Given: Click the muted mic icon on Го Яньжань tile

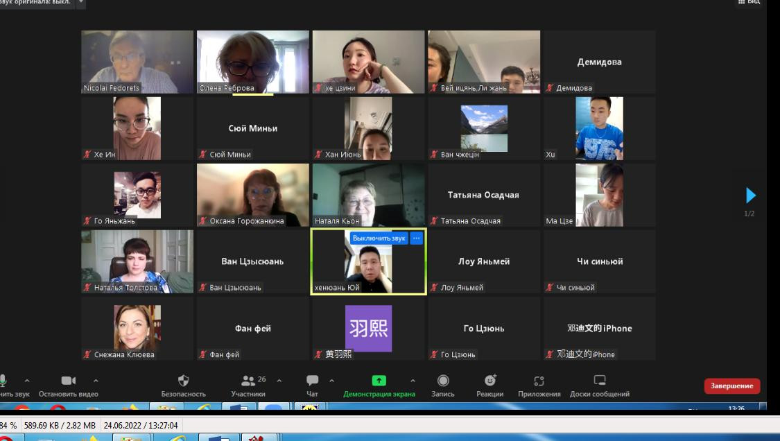Looking at the screenshot, I should click(87, 221).
